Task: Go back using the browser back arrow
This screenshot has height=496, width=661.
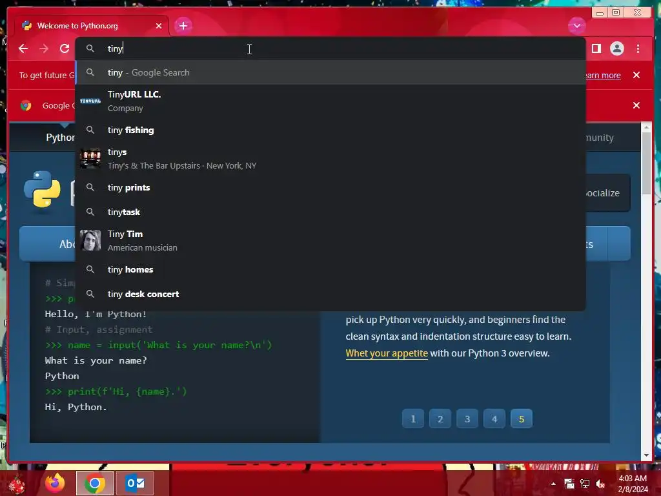Action: point(23,48)
